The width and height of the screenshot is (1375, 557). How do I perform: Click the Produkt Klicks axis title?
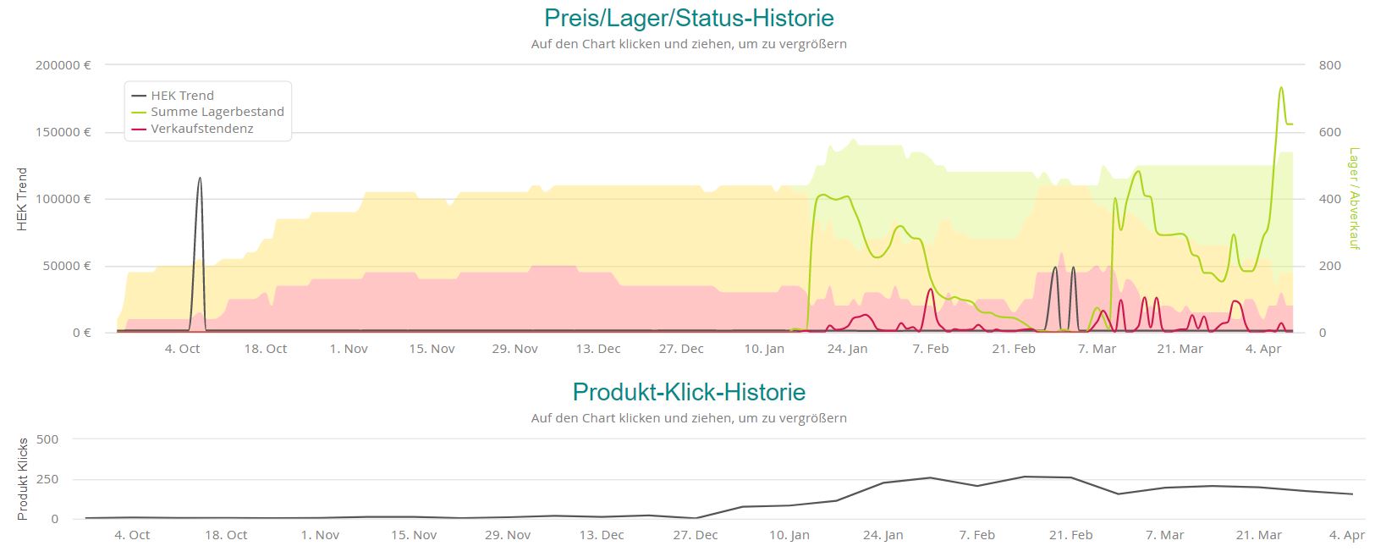coord(23,478)
